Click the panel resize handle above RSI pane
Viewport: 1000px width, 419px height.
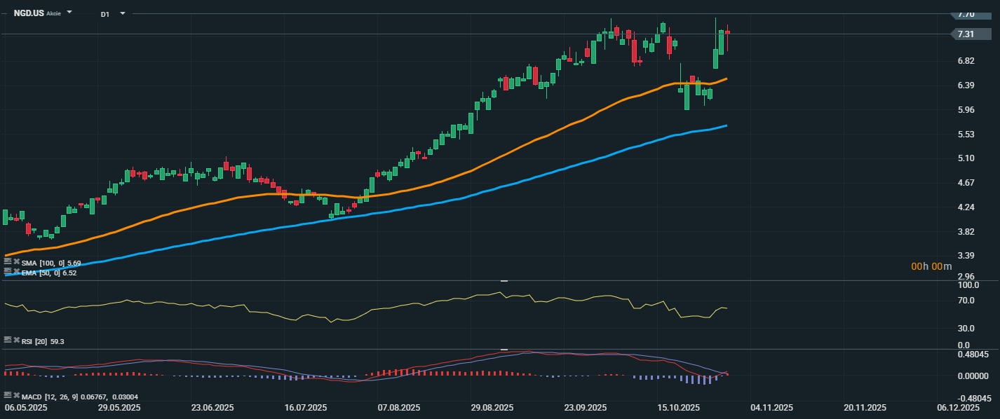pos(503,280)
